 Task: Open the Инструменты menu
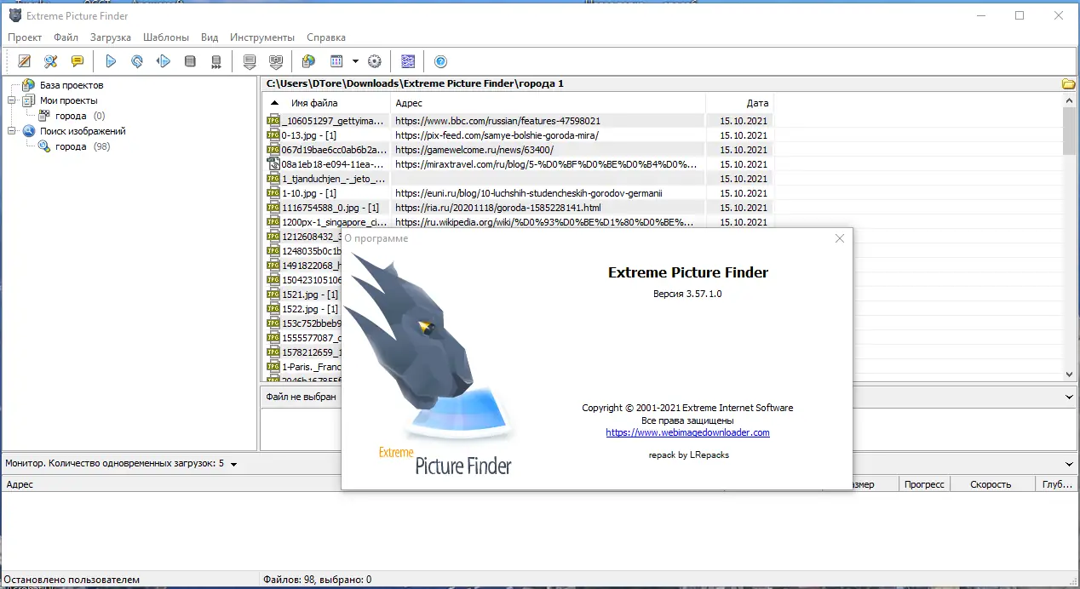(x=262, y=37)
